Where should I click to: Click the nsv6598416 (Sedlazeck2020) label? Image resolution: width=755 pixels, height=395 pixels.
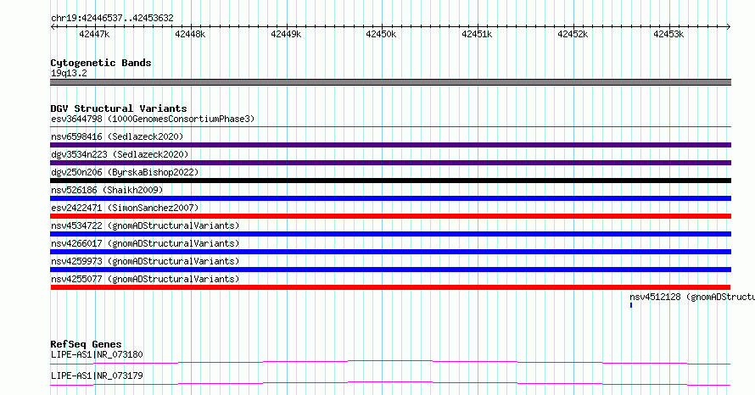click(117, 136)
